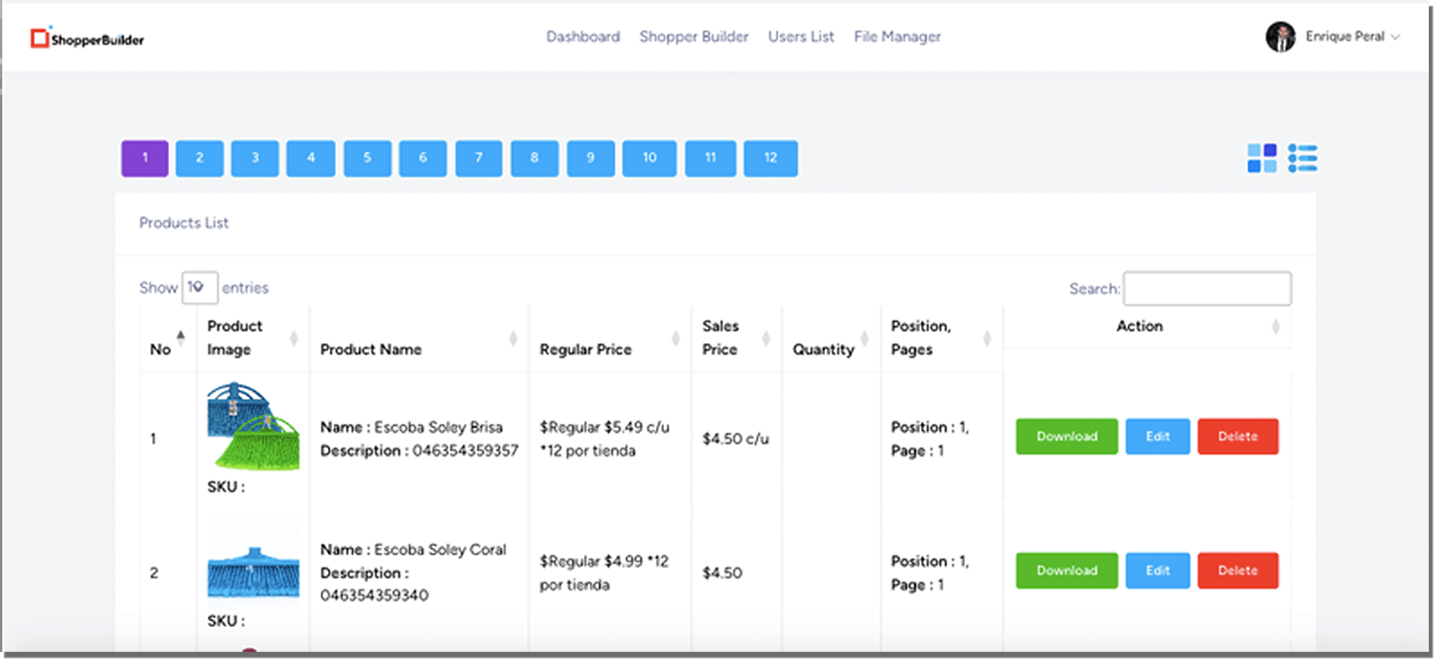Delete the first product in the list
The image size is (1434, 659).
pyautogui.click(x=1237, y=436)
